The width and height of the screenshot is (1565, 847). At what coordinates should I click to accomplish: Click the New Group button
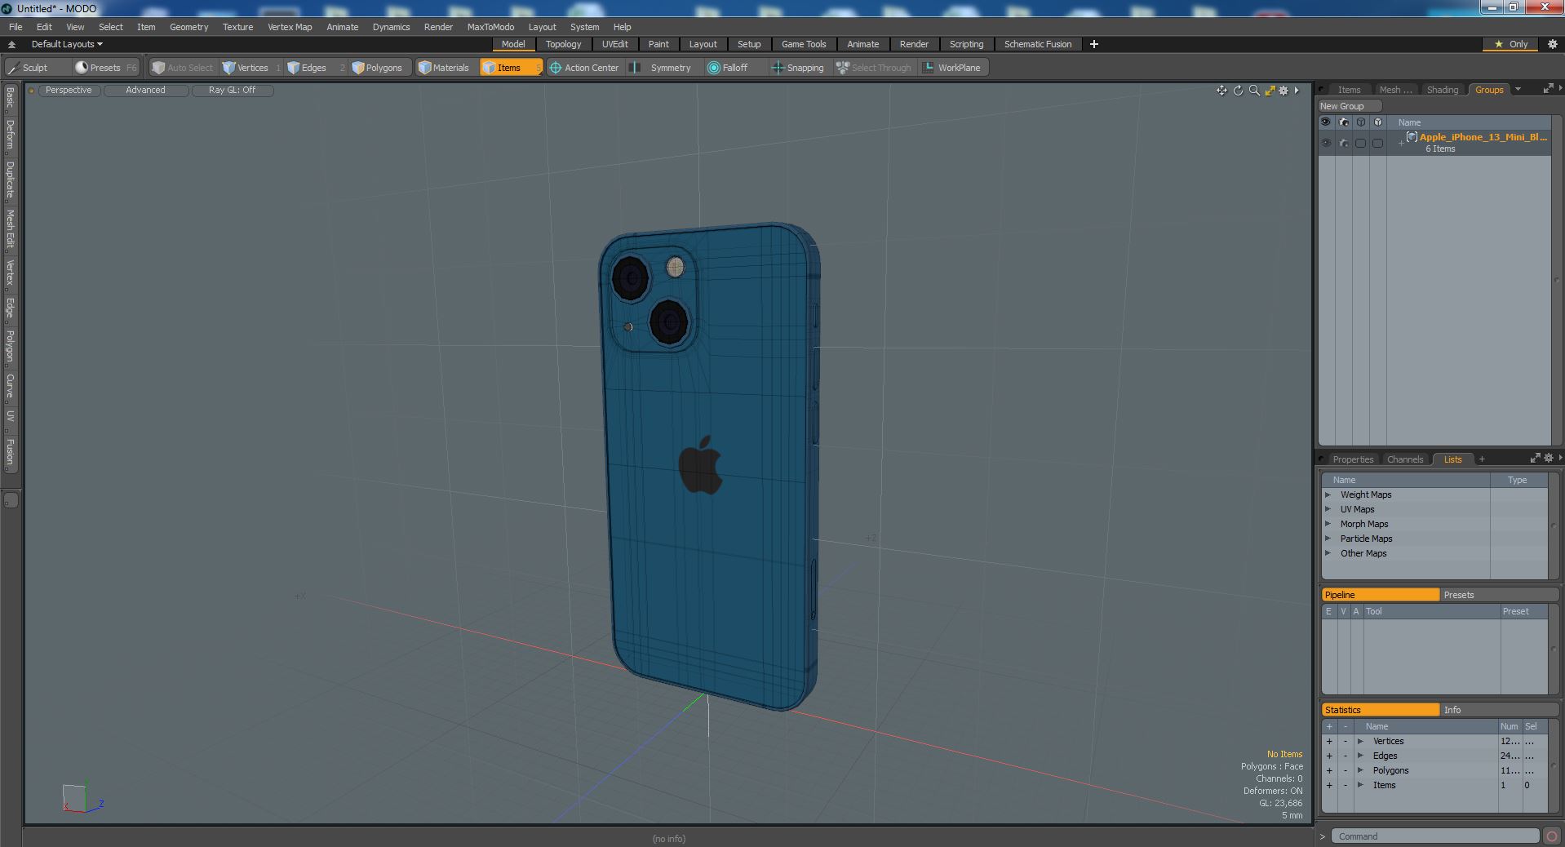(1349, 106)
